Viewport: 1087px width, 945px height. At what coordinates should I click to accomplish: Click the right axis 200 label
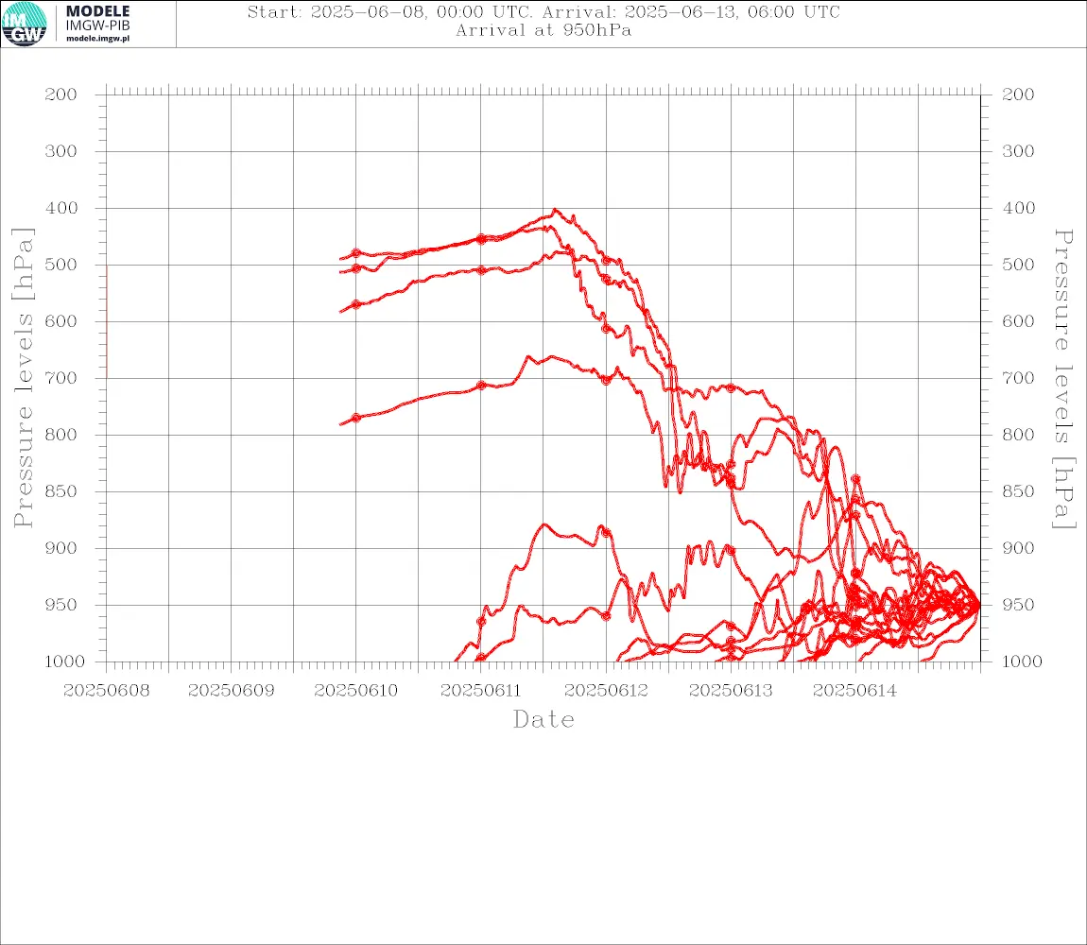pyautogui.click(x=1018, y=94)
